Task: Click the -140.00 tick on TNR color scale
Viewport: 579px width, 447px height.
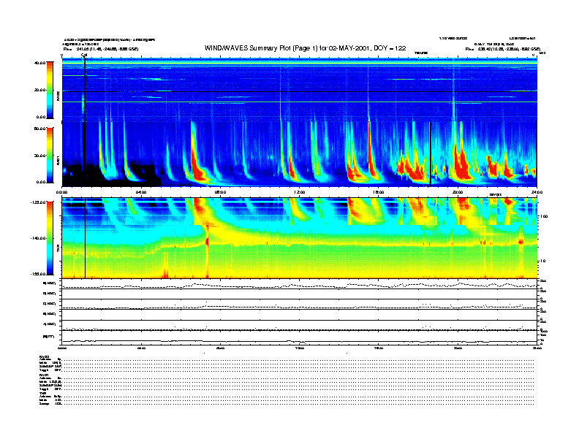Action: 39,238
